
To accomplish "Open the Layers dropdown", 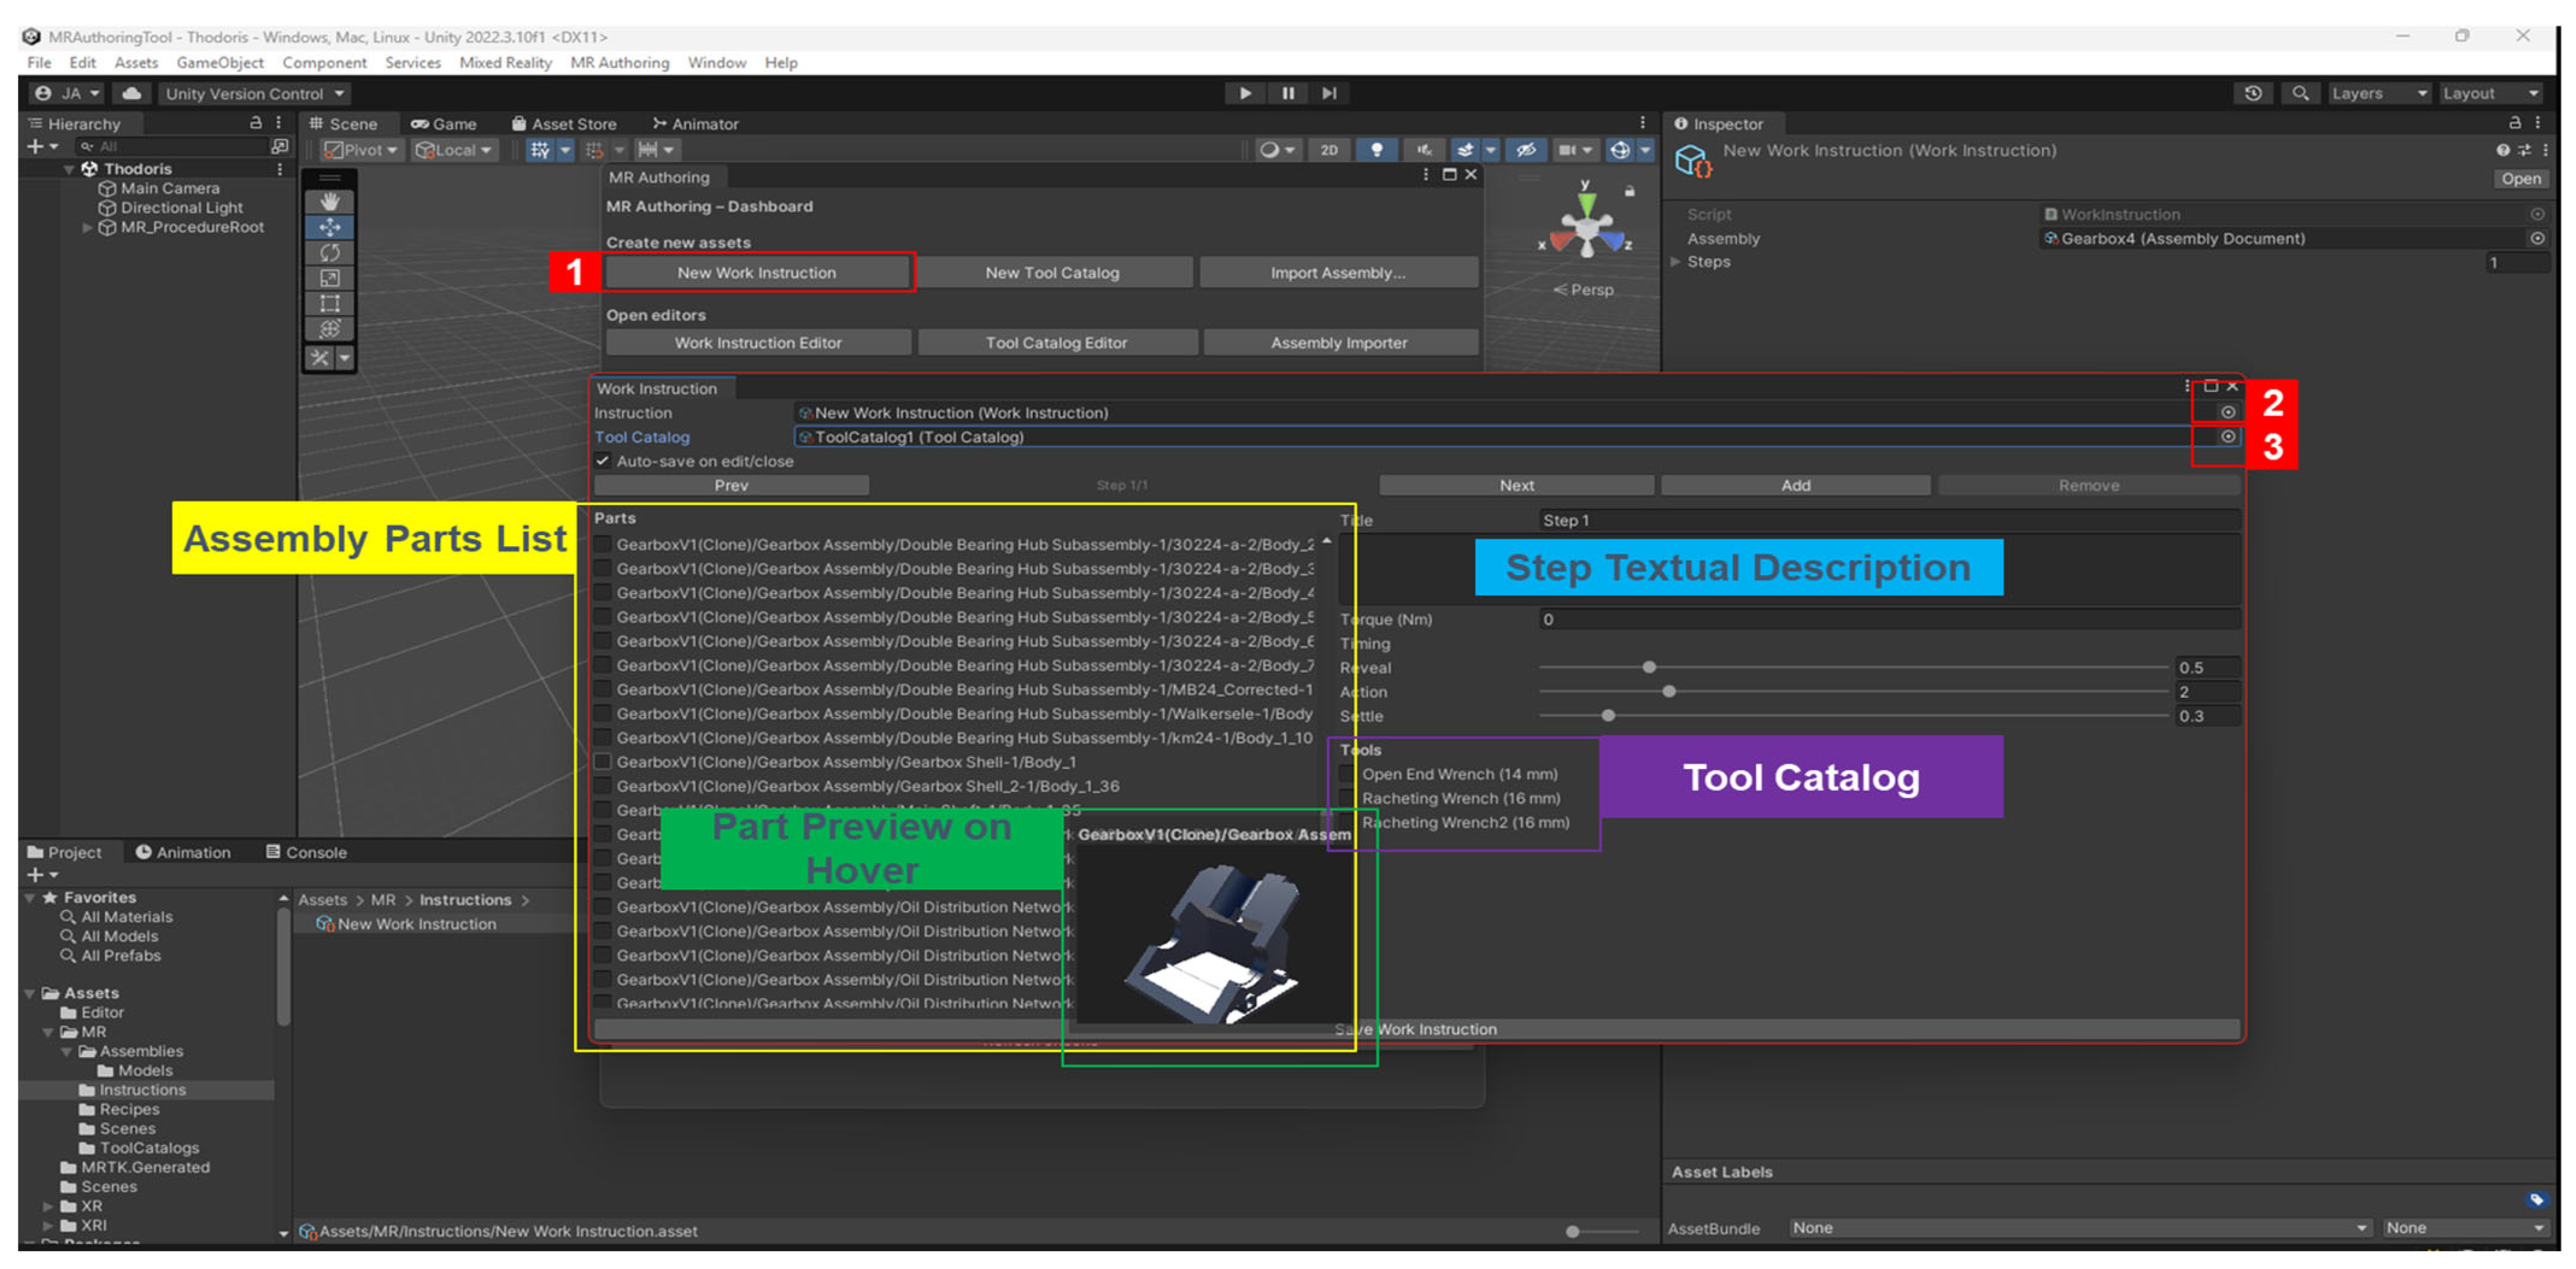I will coord(2378,93).
